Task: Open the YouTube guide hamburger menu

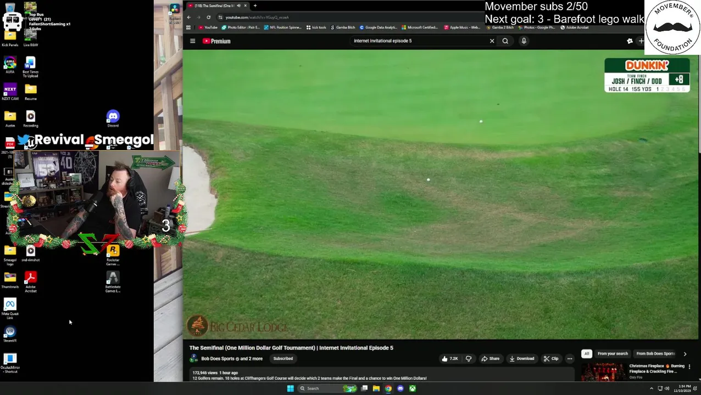Action: [x=192, y=41]
